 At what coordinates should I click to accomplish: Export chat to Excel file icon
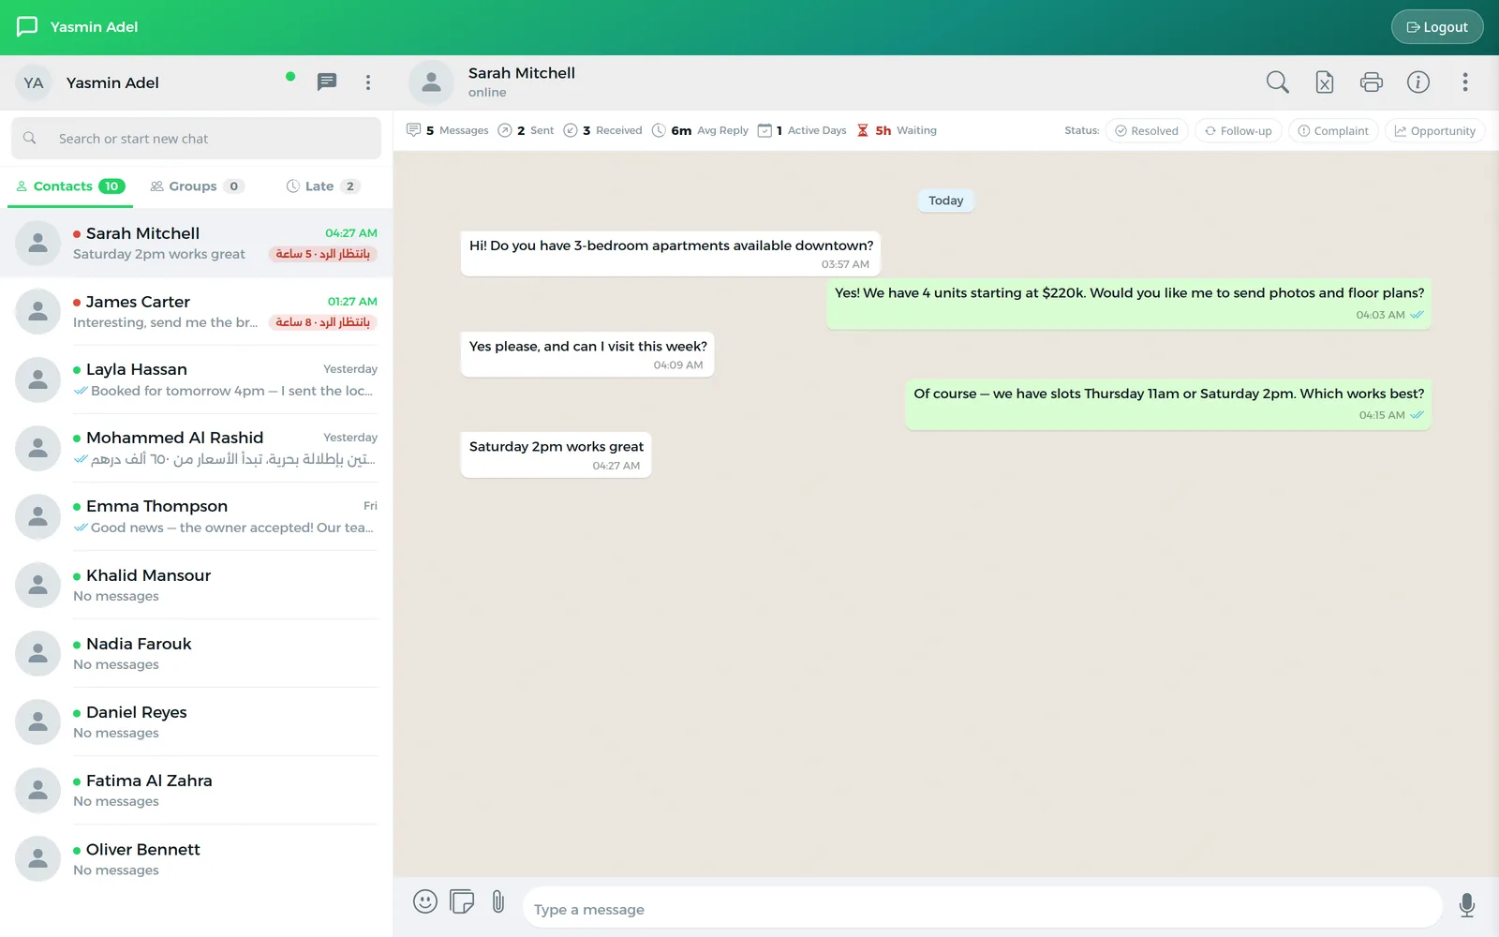click(x=1324, y=82)
